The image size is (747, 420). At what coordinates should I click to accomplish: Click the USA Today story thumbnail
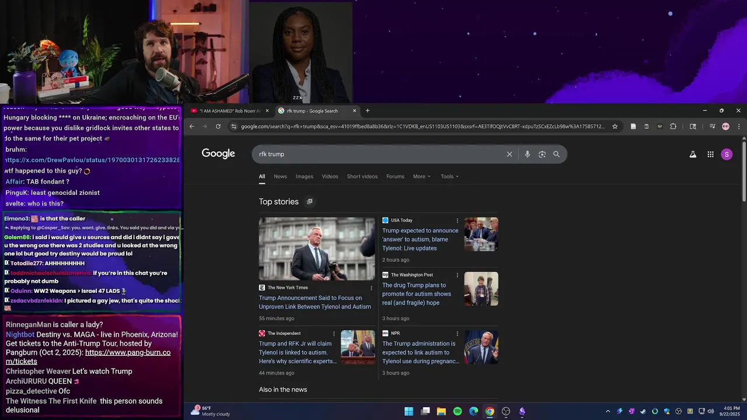pos(481,235)
